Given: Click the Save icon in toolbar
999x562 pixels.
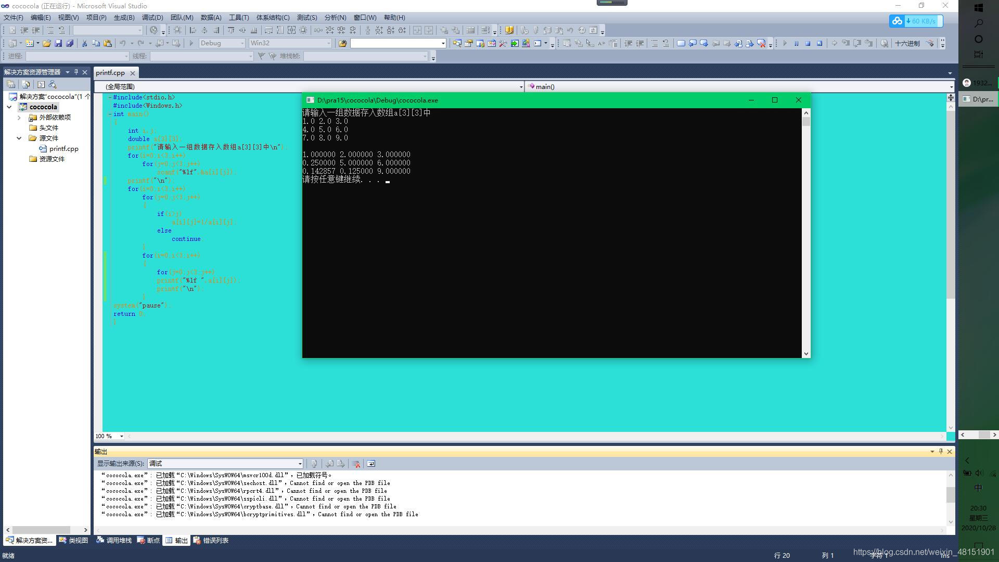Looking at the screenshot, I should tap(58, 43).
